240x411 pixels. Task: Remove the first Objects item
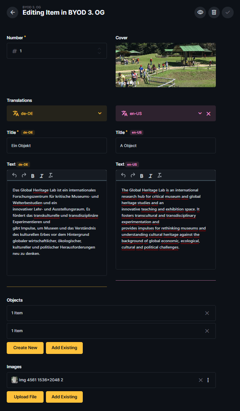[x=207, y=313]
